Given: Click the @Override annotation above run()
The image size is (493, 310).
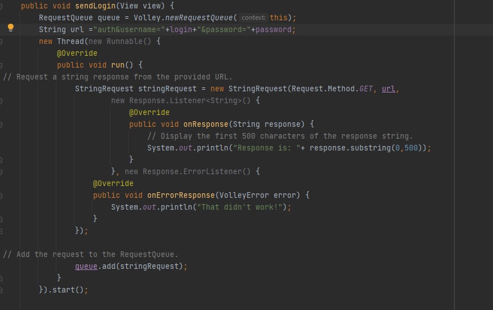Looking at the screenshot, I should point(77,54).
